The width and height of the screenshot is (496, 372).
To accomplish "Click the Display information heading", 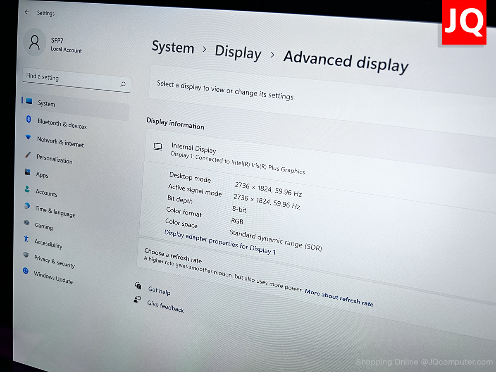I will click(175, 124).
